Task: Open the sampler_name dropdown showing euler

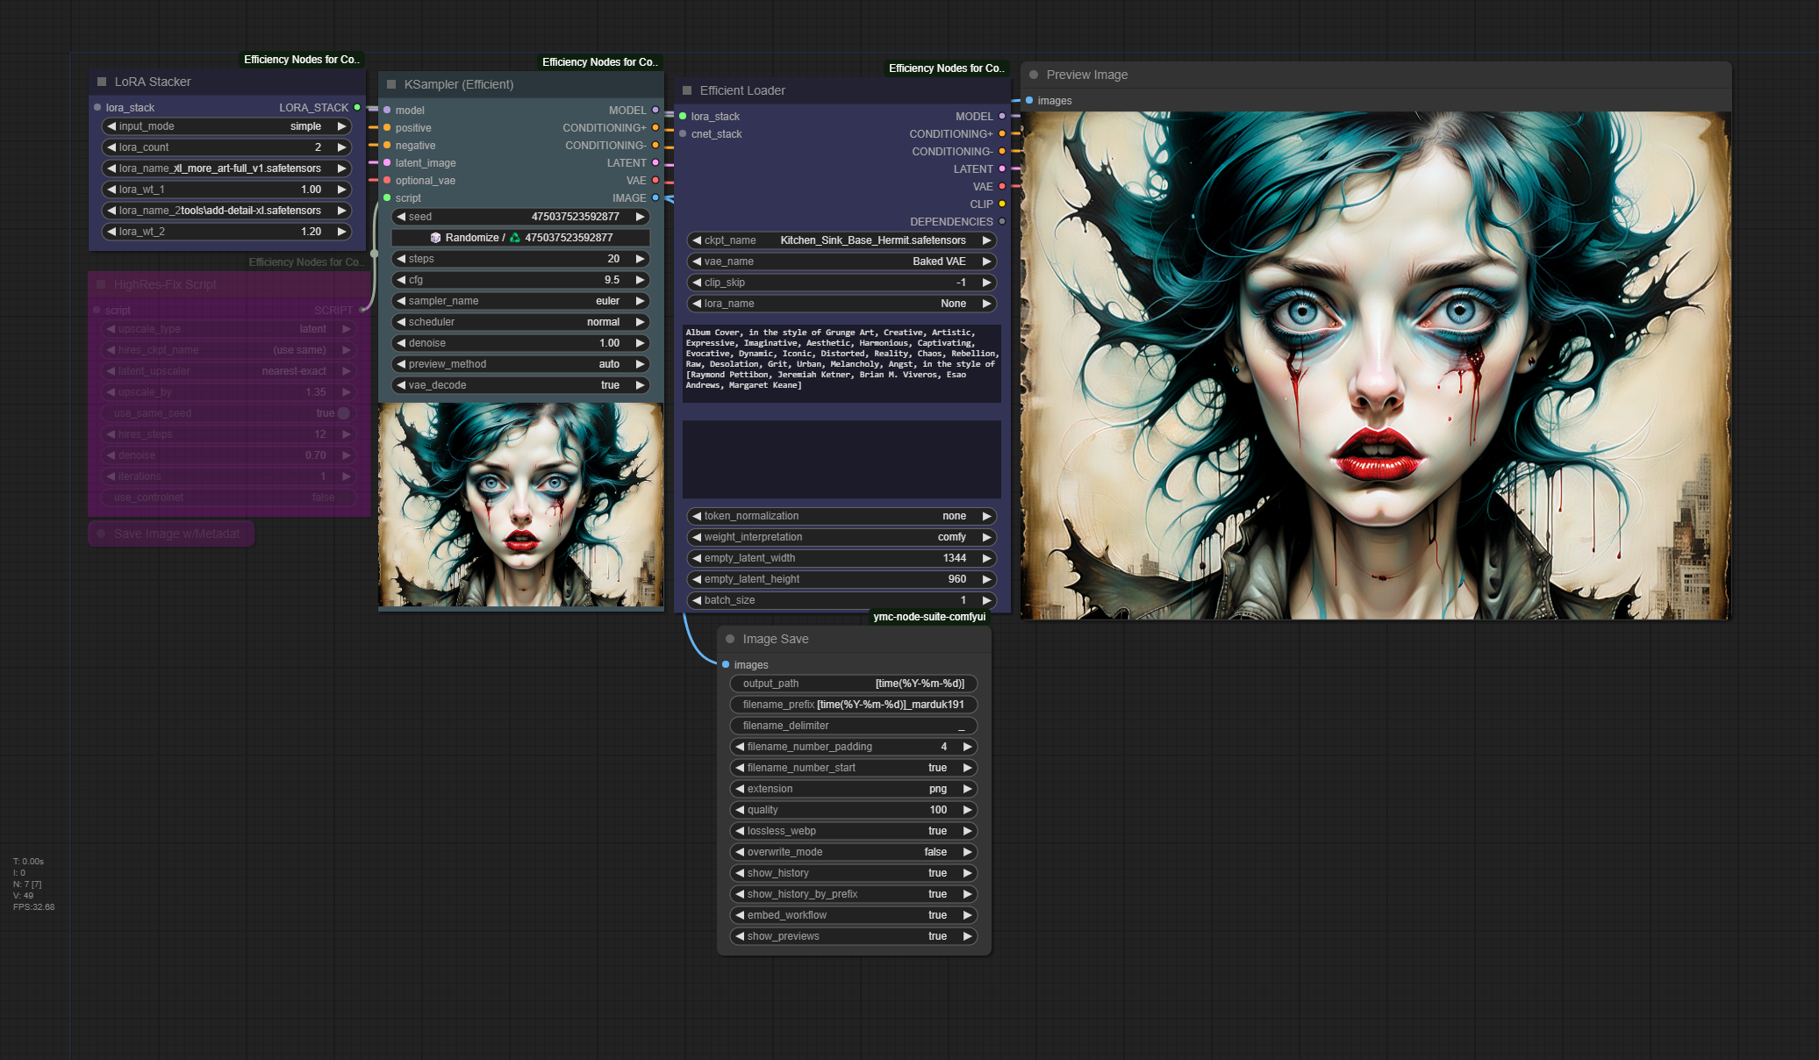Action: pos(521,301)
